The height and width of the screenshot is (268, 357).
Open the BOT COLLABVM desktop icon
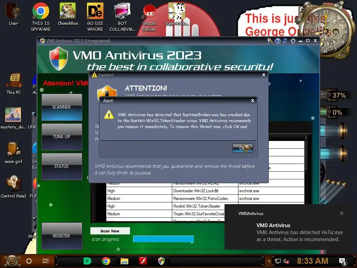122,17
